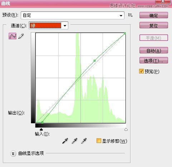Select the middle control point on curve

[x=94, y=61]
